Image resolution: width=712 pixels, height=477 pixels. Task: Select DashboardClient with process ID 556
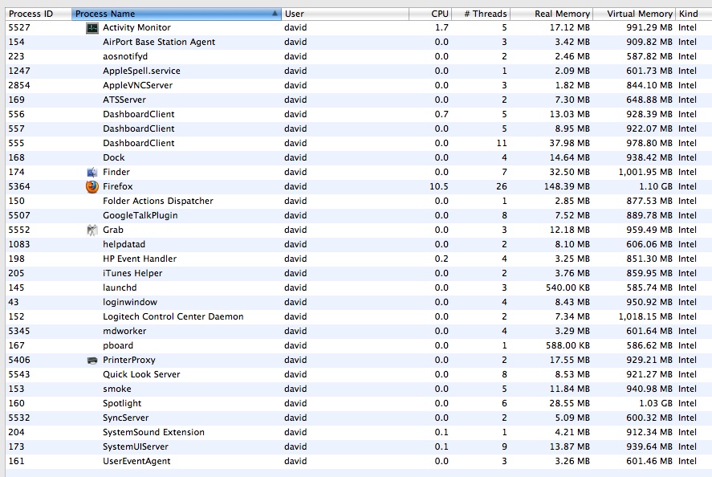click(139, 115)
